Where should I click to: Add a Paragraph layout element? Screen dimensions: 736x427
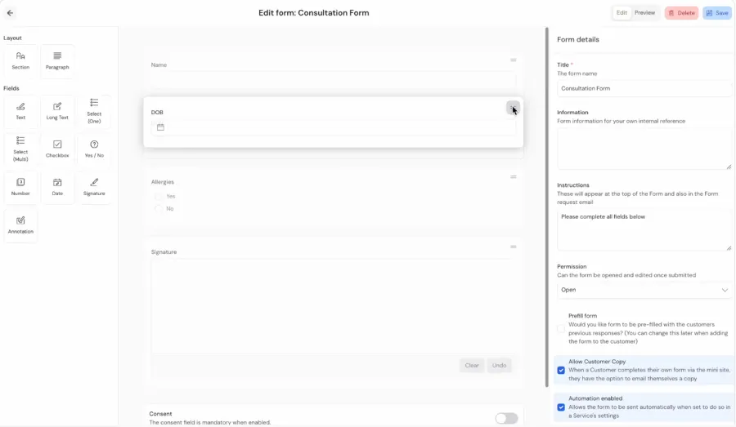coord(57,61)
